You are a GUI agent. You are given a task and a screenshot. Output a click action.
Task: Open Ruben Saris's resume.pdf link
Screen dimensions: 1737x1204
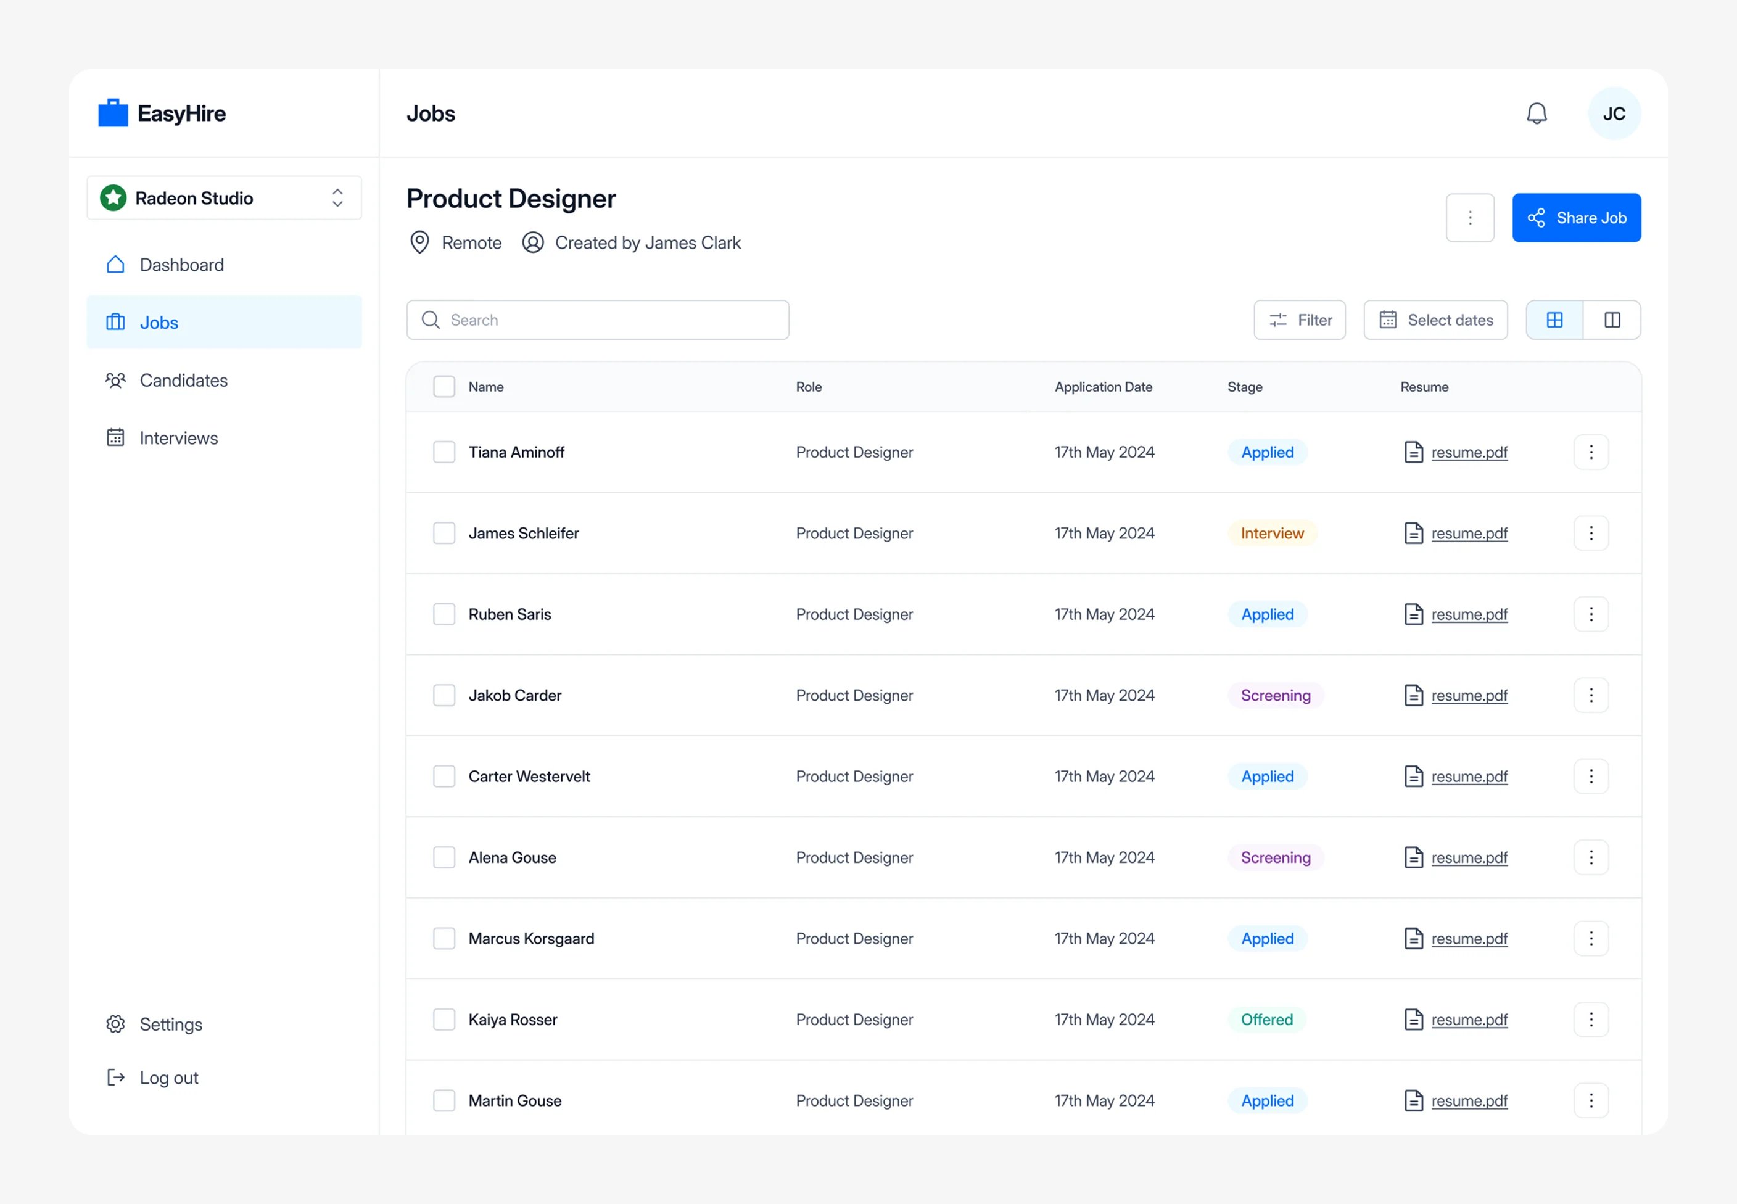click(1469, 614)
